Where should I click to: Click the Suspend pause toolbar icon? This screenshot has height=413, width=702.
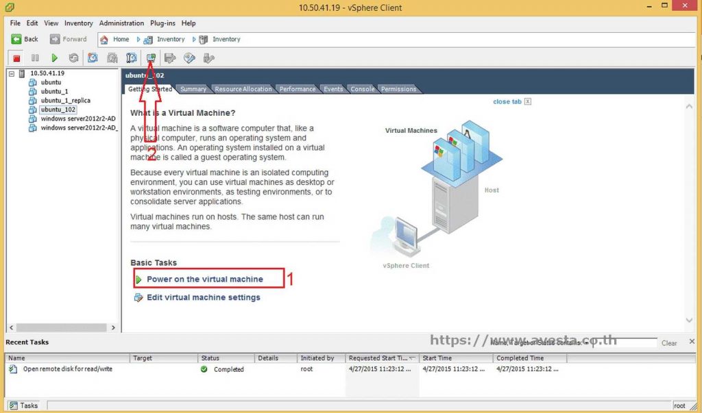(35, 58)
